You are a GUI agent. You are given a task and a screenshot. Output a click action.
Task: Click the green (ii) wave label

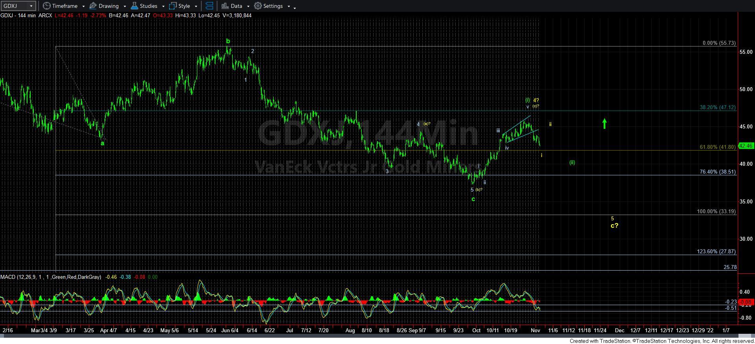pos(572,162)
